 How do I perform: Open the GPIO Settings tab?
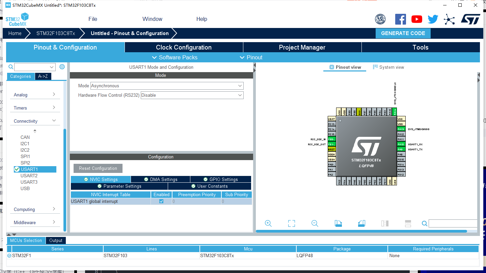221,179
